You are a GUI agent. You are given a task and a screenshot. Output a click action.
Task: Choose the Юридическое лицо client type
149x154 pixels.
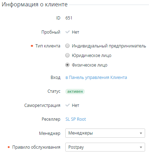click(x=67, y=55)
